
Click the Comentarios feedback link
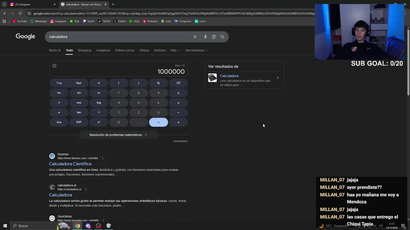[180, 141]
